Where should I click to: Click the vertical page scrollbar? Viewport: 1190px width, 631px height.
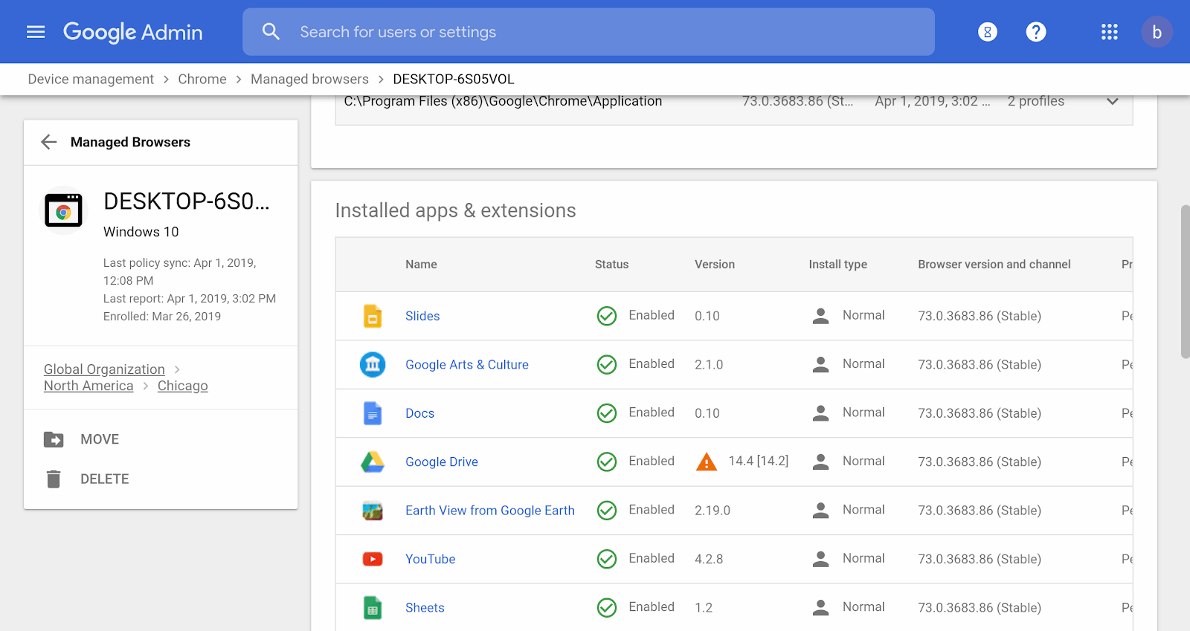point(1184,282)
